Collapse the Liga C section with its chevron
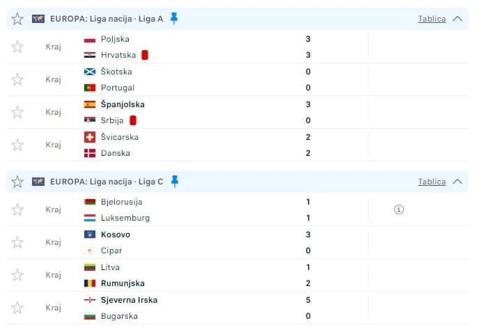Image resolution: width=477 pixels, height=332 pixels. point(458,182)
